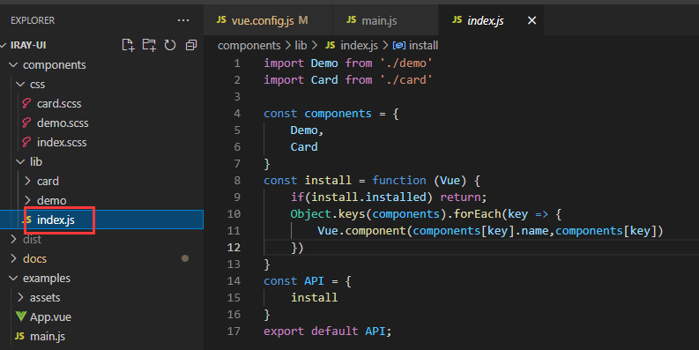
Task: Click './card' import path on line 2
Action: [406, 80]
